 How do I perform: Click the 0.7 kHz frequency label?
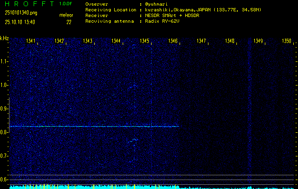coord(5,155)
